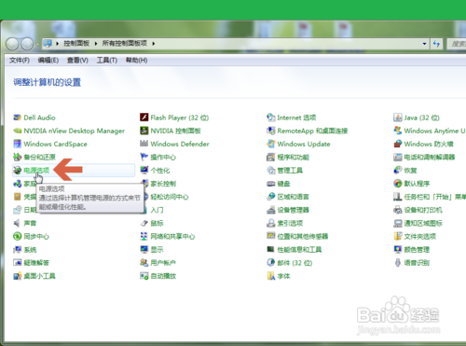Open the Windows 防火墙 firewall icon
This screenshot has width=466, height=346.
[x=398, y=144]
